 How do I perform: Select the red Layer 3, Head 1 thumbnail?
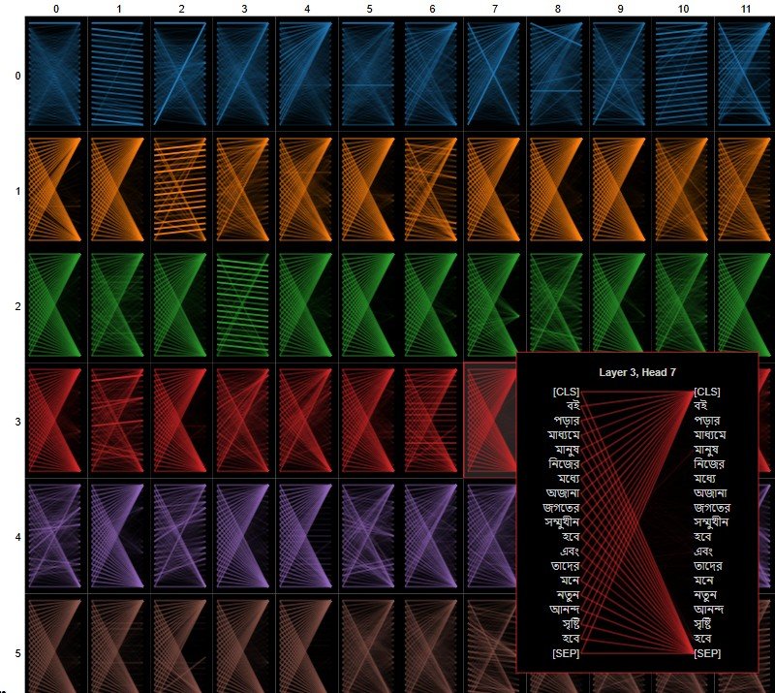[118, 421]
